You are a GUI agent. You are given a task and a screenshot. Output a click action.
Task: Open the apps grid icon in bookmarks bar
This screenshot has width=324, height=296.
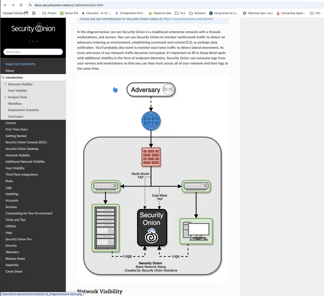point(34,13)
